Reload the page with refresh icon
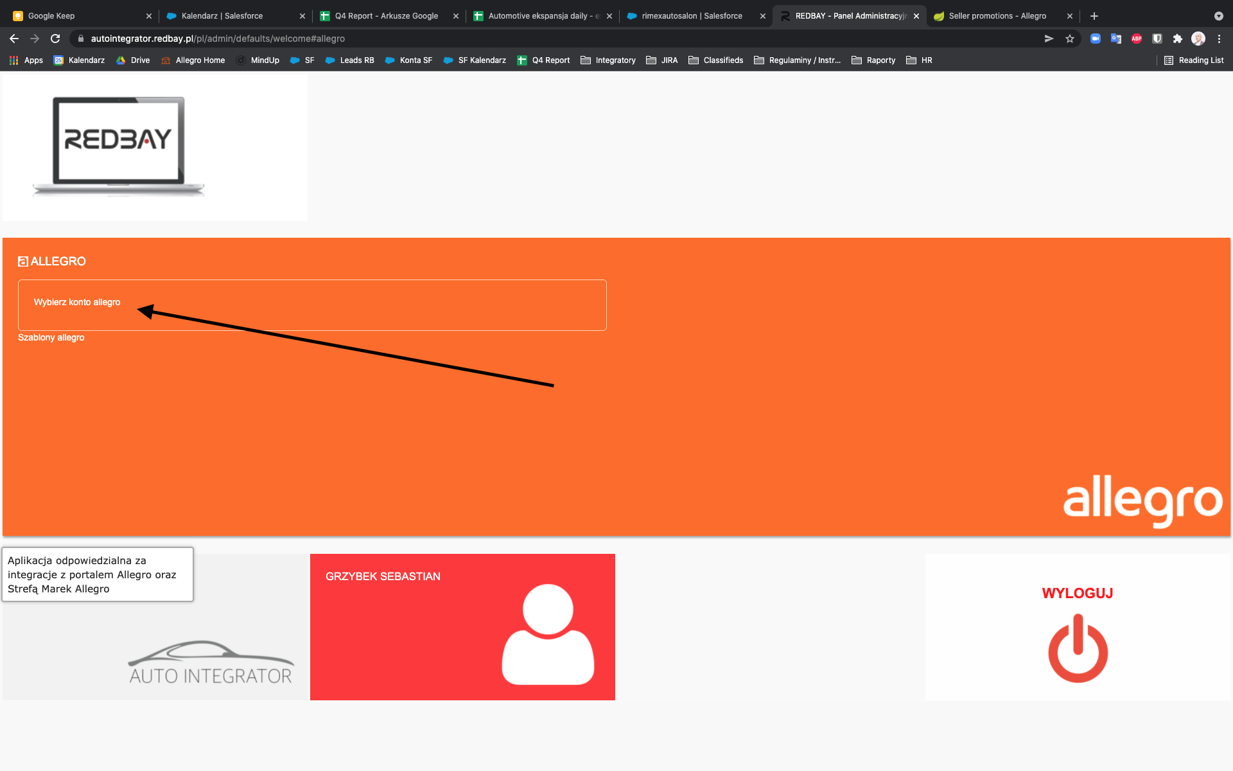Viewport: 1233px width, 771px height. click(55, 39)
